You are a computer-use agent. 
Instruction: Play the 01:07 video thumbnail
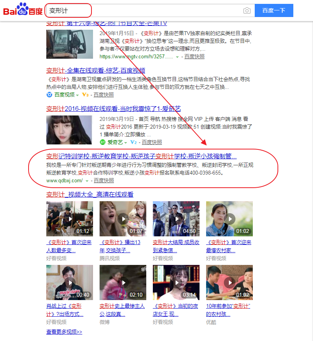click(x=123, y=219)
